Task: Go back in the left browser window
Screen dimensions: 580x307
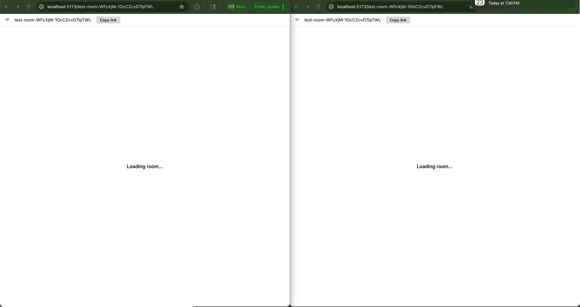Action: (7, 7)
